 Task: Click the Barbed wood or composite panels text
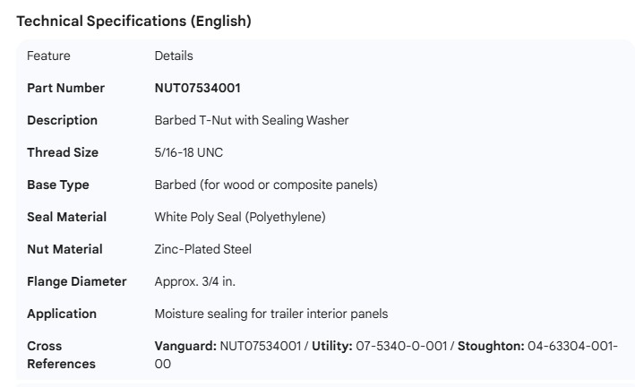coord(265,185)
